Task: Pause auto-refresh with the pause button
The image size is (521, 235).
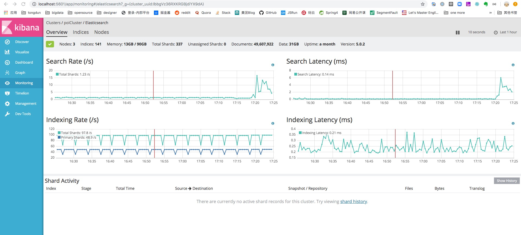Action: tap(458, 32)
